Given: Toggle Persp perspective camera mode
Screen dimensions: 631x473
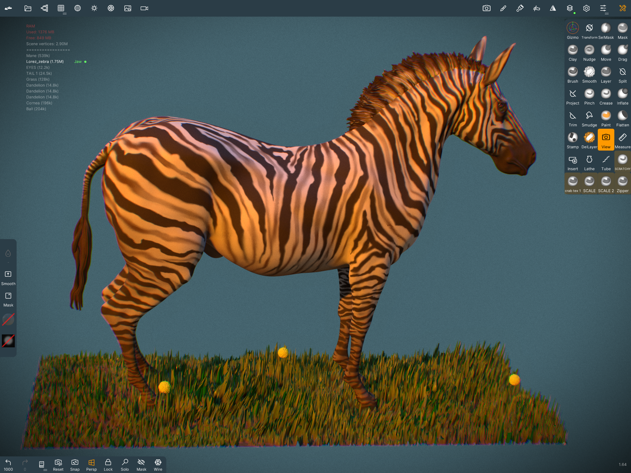Looking at the screenshot, I should tap(91, 465).
